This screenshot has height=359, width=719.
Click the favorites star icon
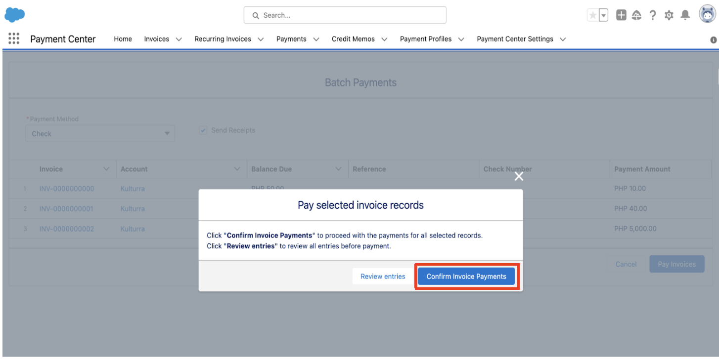tap(592, 15)
